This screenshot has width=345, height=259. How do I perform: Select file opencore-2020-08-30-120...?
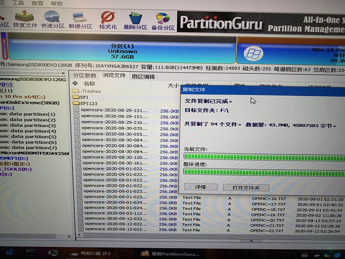pyautogui.click(x=115, y=157)
